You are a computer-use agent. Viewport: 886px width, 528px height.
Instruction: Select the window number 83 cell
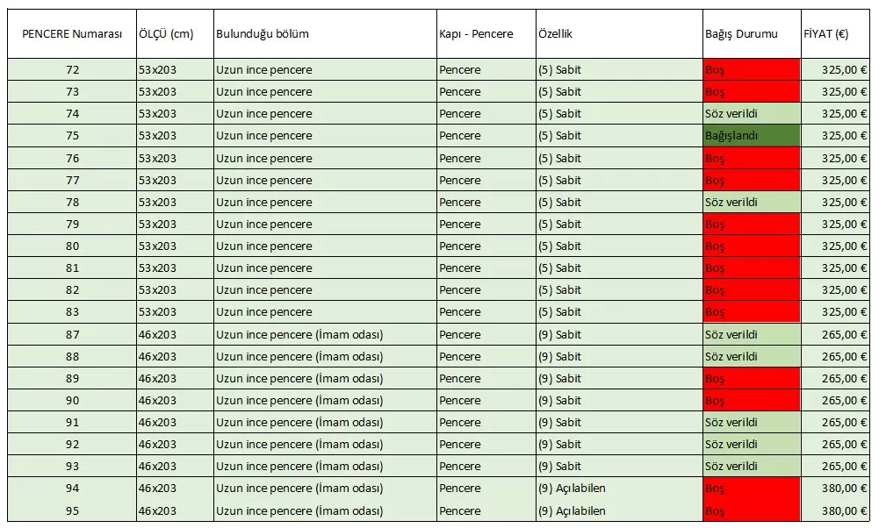coord(72,312)
